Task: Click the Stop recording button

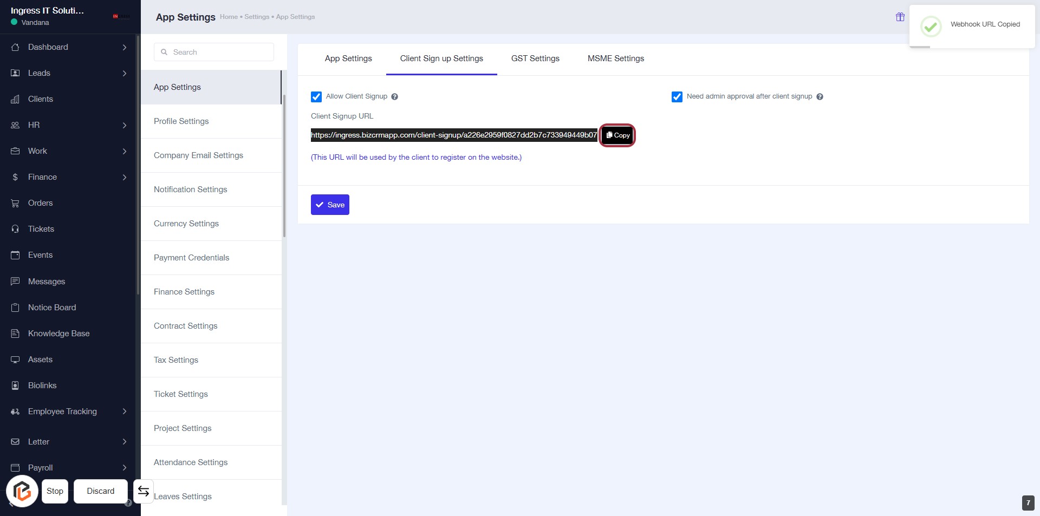Action: click(x=55, y=491)
